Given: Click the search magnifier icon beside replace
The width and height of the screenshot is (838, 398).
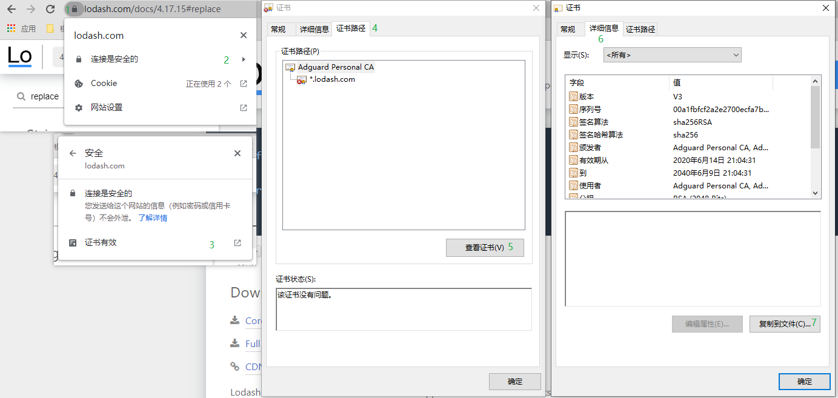Looking at the screenshot, I should coord(21,96).
